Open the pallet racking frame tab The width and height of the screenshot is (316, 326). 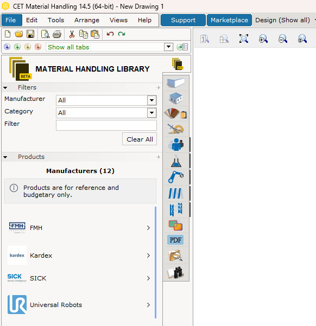176,209
